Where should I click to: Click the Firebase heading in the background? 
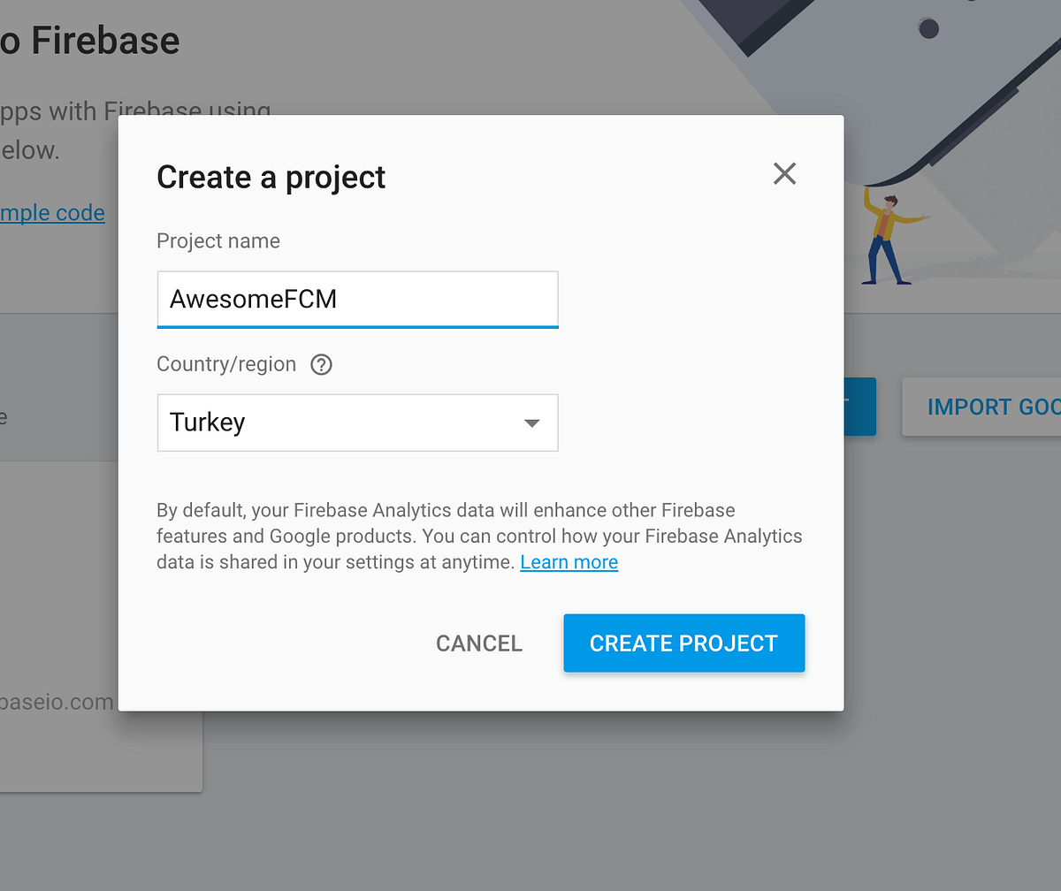coord(88,40)
